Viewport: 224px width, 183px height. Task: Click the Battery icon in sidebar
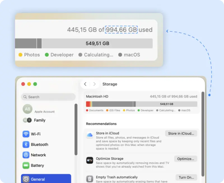26,165
